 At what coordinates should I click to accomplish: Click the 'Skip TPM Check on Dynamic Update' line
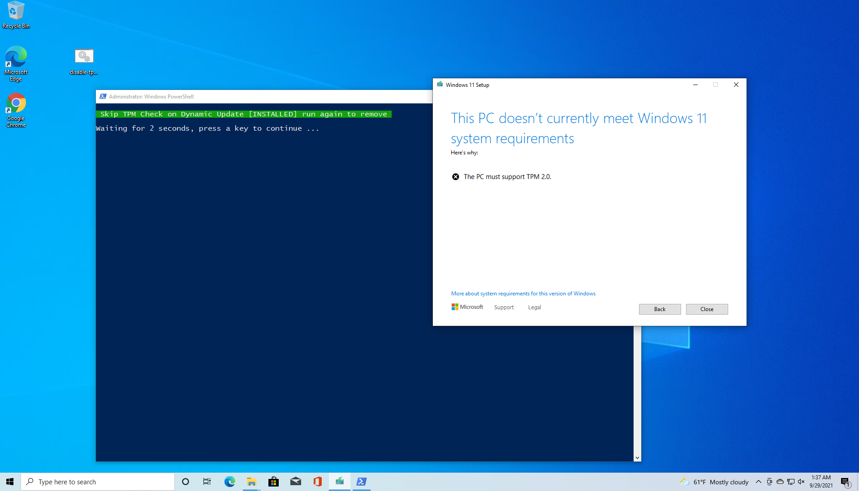coord(244,114)
